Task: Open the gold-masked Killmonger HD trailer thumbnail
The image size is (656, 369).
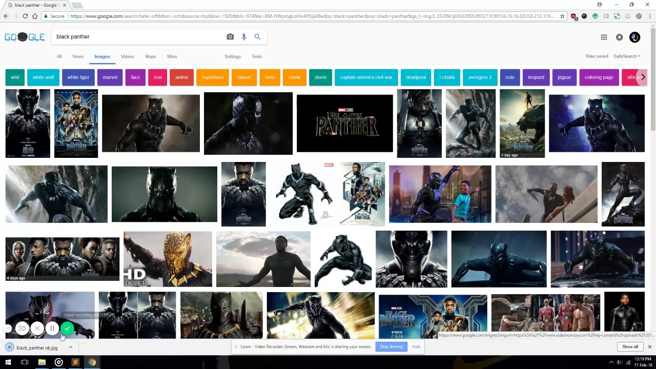Action: pos(168,259)
